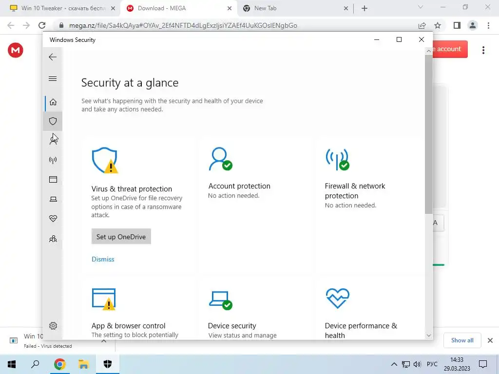The height and width of the screenshot is (374, 499).
Task: Open the notification center
Action: pyautogui.click(x=483, y=364)
